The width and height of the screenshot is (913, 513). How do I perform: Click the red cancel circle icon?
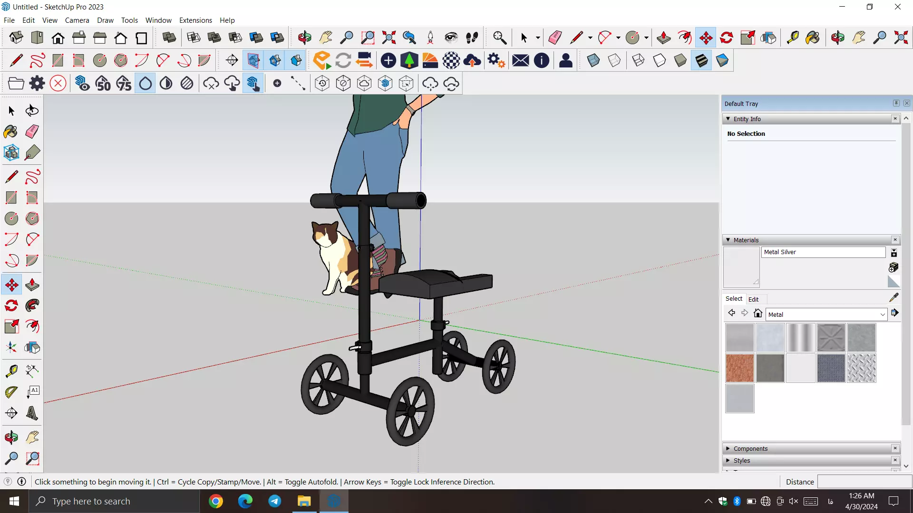(x=58, y=84)
